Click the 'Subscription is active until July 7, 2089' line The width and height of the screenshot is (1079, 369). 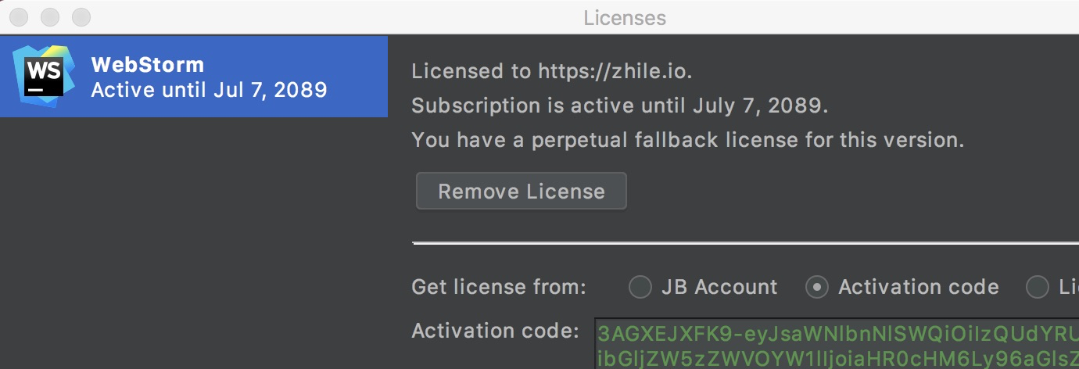(x=620, y=106)
